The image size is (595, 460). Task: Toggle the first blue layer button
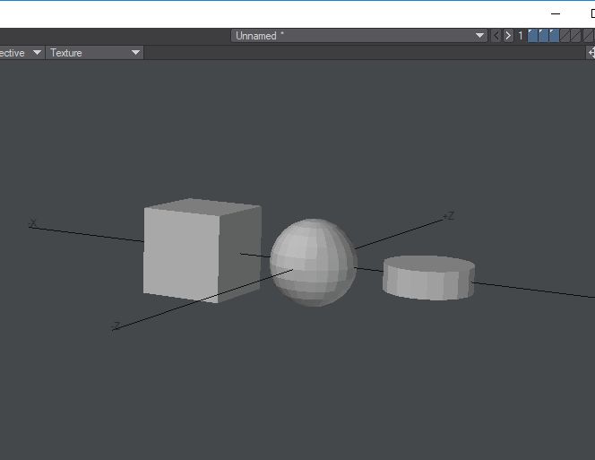[x=533, y=36]
